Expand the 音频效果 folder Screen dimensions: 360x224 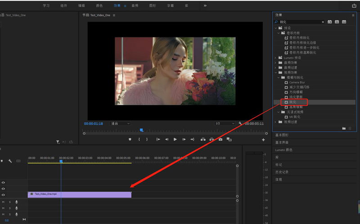[x=275, y=63]
